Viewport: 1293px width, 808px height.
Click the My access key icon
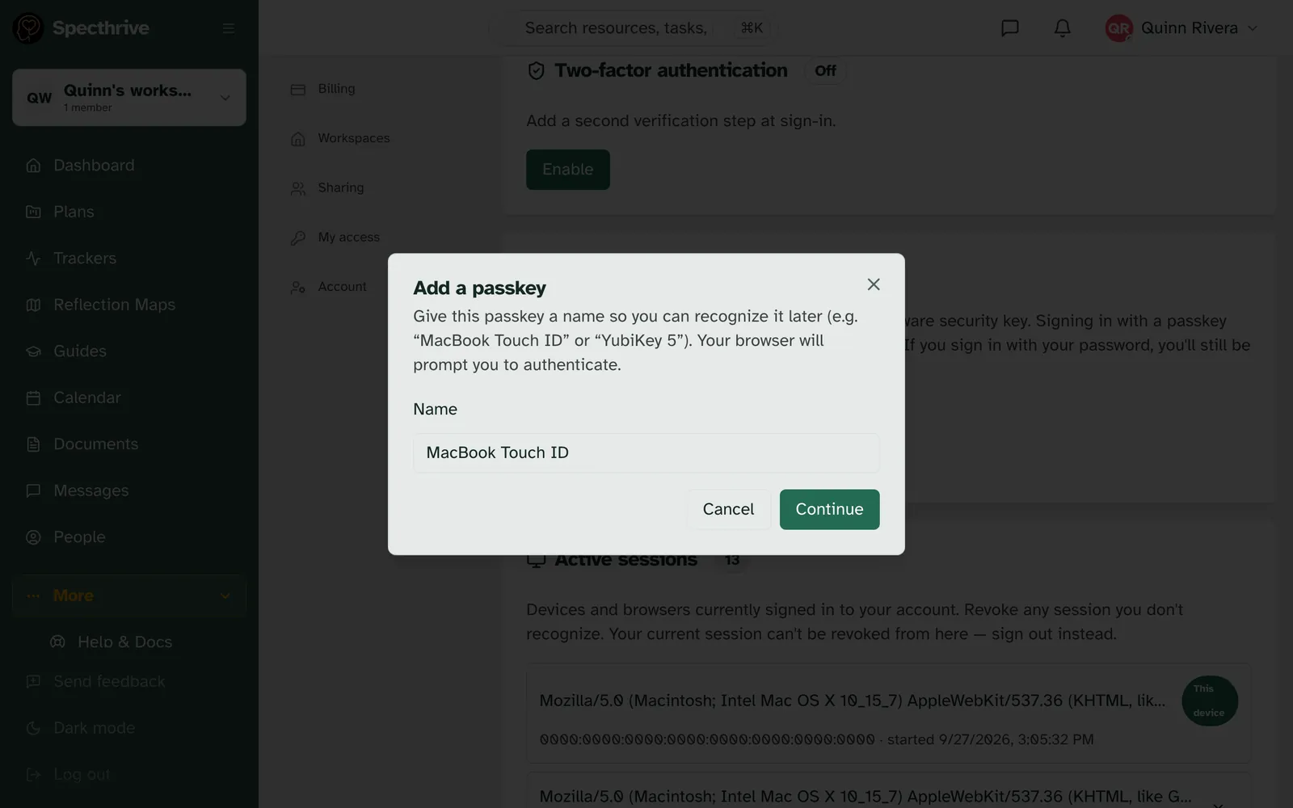tap(298, 238)
